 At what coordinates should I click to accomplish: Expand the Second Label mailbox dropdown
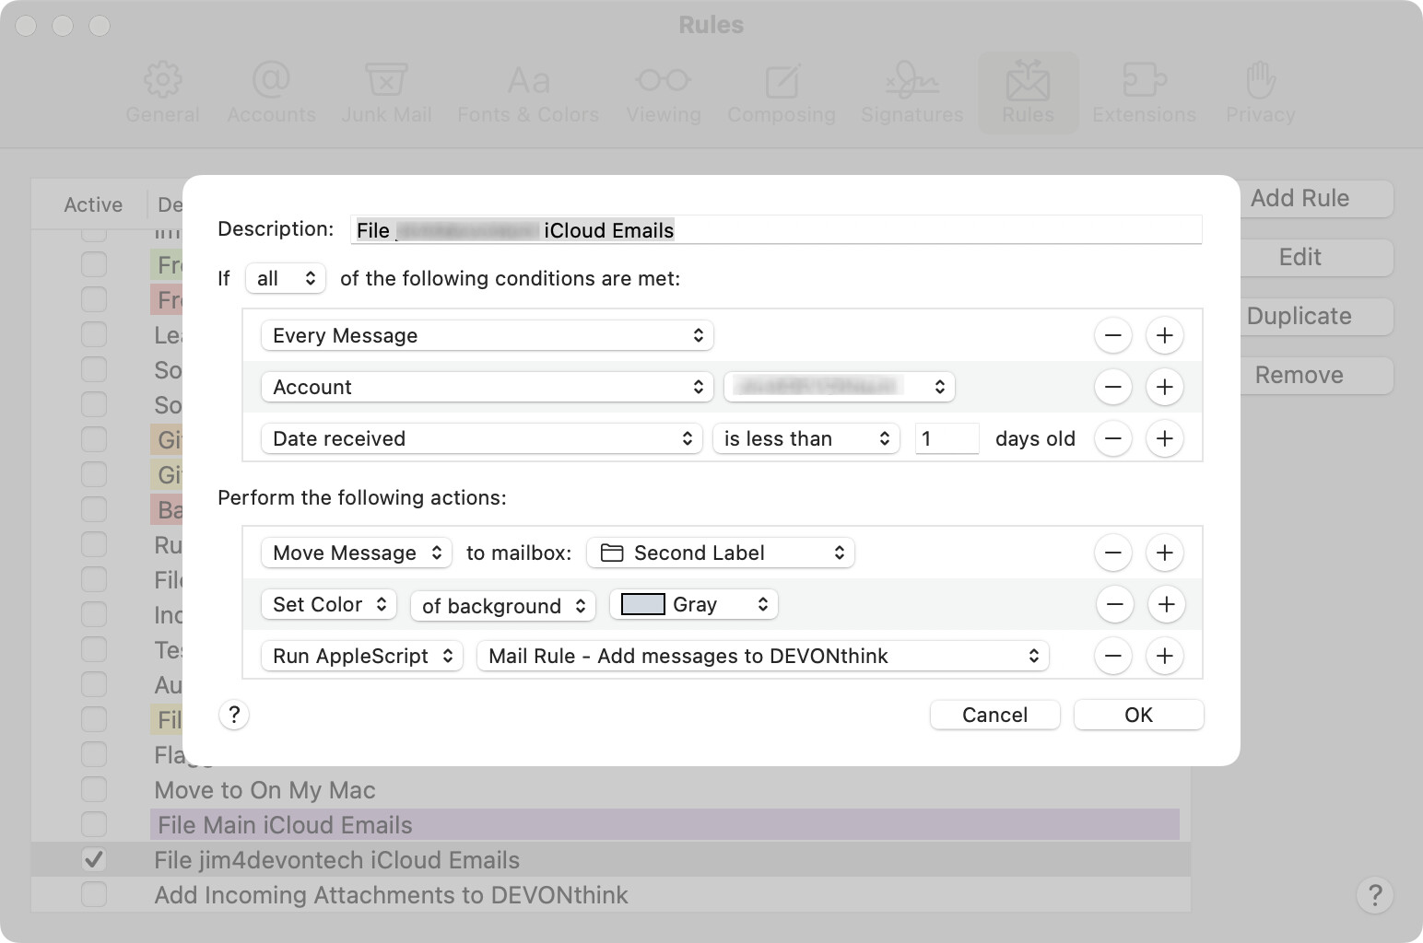click(x=721, y=553)
